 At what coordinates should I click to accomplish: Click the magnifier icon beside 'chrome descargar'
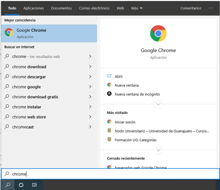(7, 76)
